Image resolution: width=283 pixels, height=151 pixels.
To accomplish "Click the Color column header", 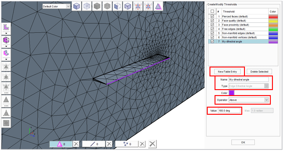I will click(273, 11).
